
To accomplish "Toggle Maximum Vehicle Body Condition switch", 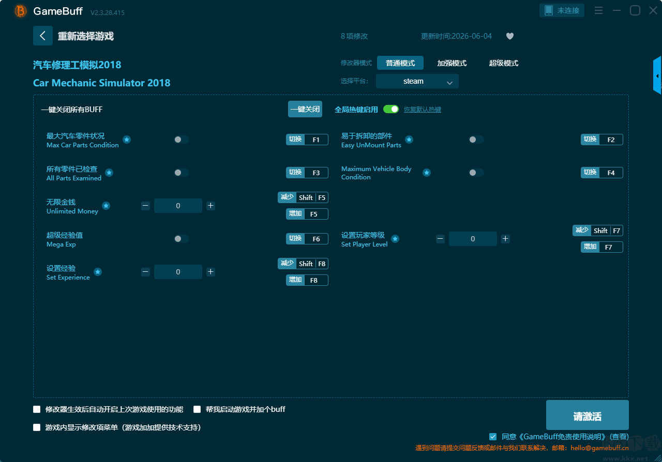I will [x=476, y=173].
